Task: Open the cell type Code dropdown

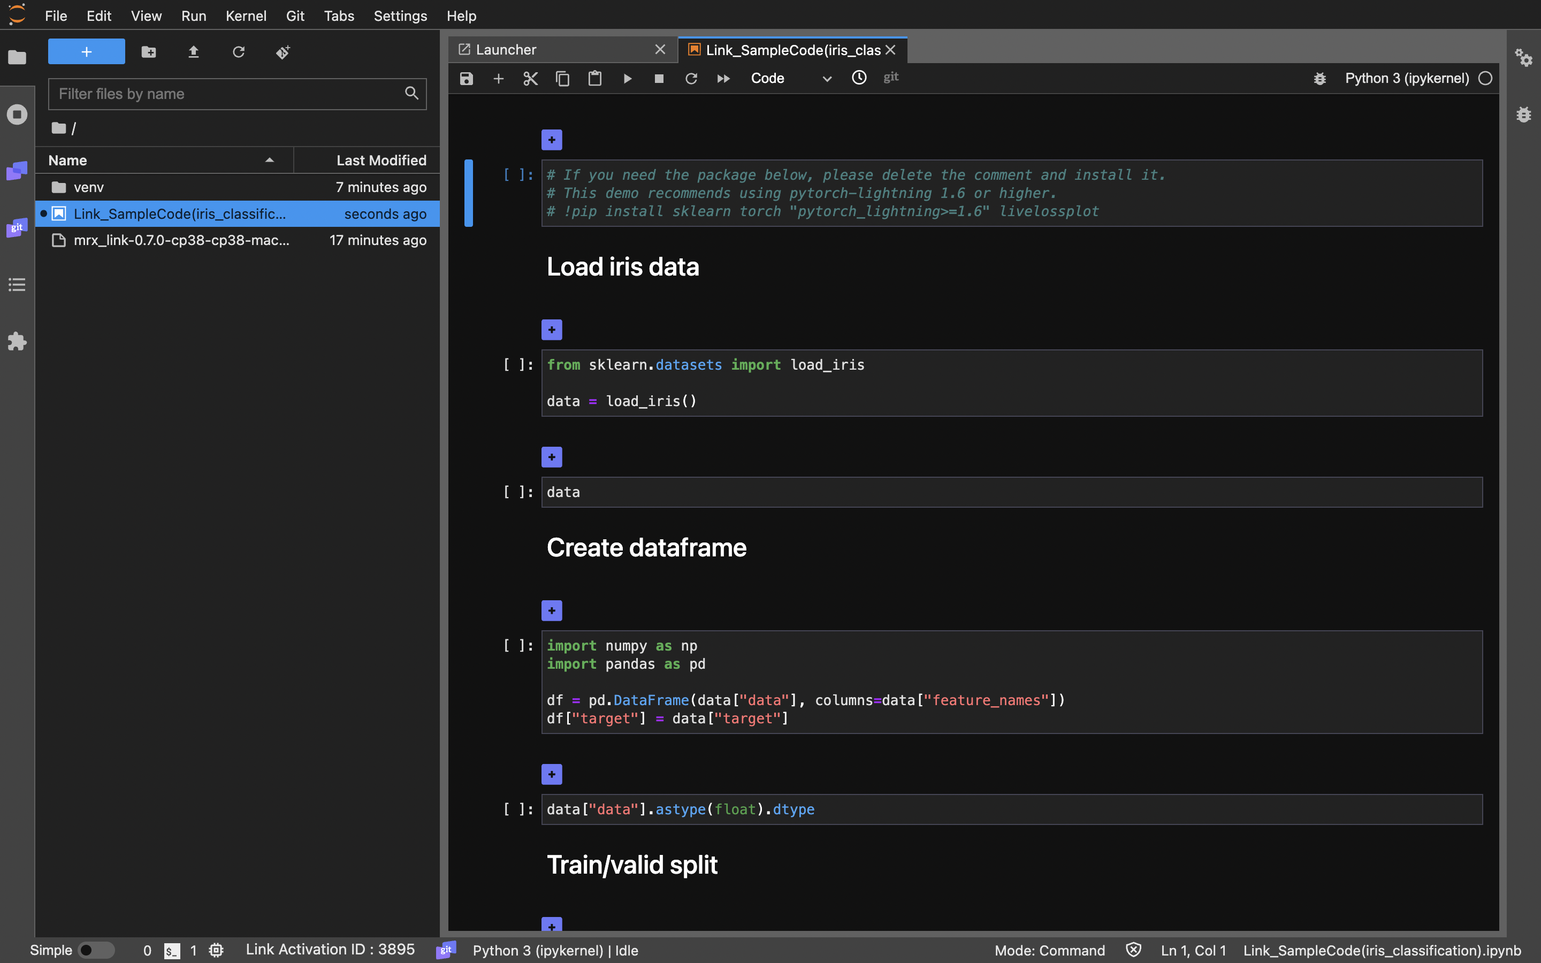Action: 790,78
